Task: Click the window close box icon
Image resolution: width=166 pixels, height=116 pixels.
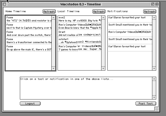Action: pos(4,4)
